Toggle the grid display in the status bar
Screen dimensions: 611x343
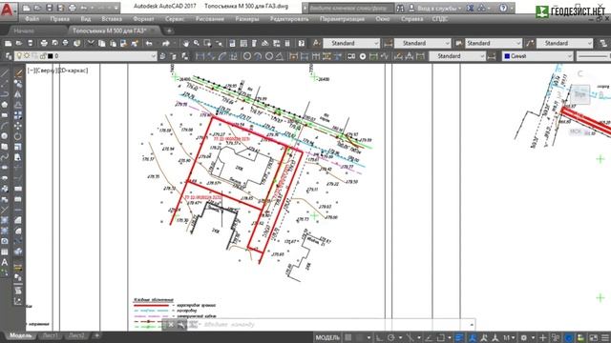[348, 337]
